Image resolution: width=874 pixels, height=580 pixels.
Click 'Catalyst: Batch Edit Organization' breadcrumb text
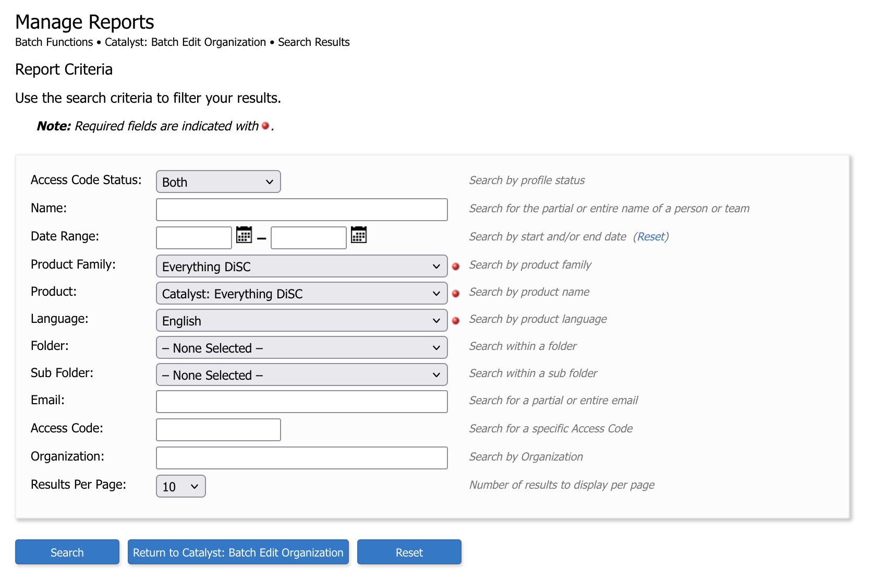click(185, 42)
